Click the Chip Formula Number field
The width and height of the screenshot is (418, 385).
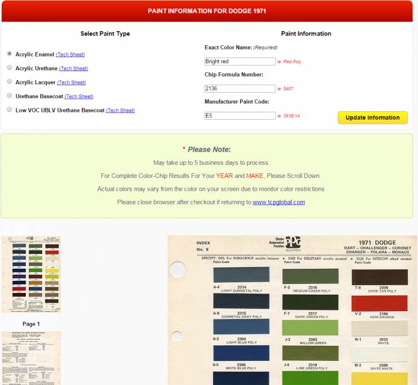pyautogui.click(x=240, y=89)
